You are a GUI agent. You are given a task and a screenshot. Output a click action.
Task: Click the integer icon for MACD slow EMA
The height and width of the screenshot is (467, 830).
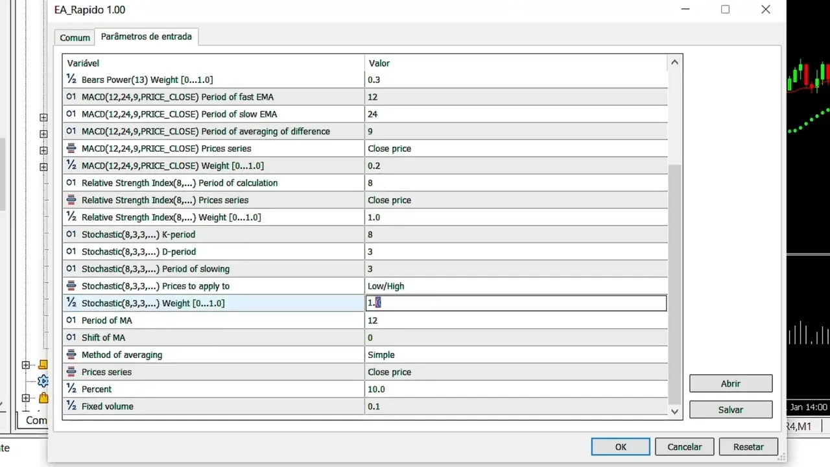tap(71, 114)
